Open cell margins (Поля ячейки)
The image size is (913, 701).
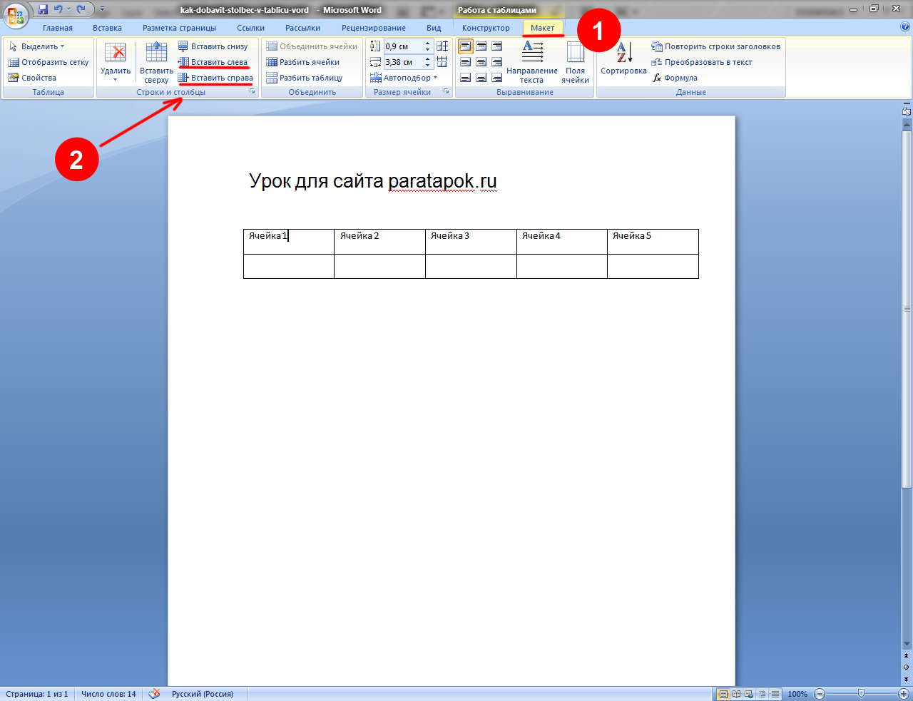575,62
